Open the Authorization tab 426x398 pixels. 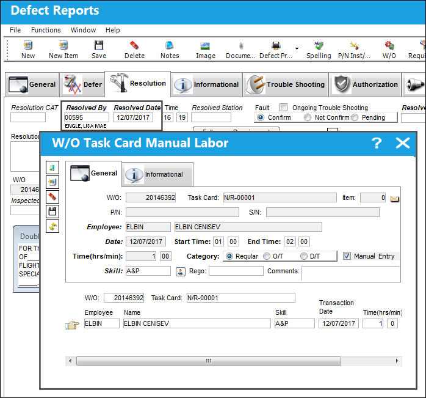[x=365, y=84]
